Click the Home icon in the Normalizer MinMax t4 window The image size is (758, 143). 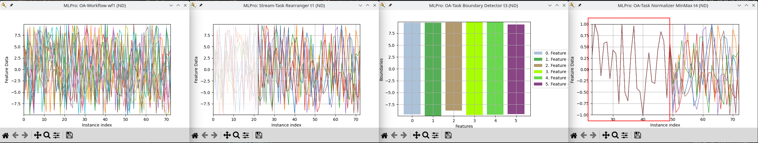click(574, 135)
